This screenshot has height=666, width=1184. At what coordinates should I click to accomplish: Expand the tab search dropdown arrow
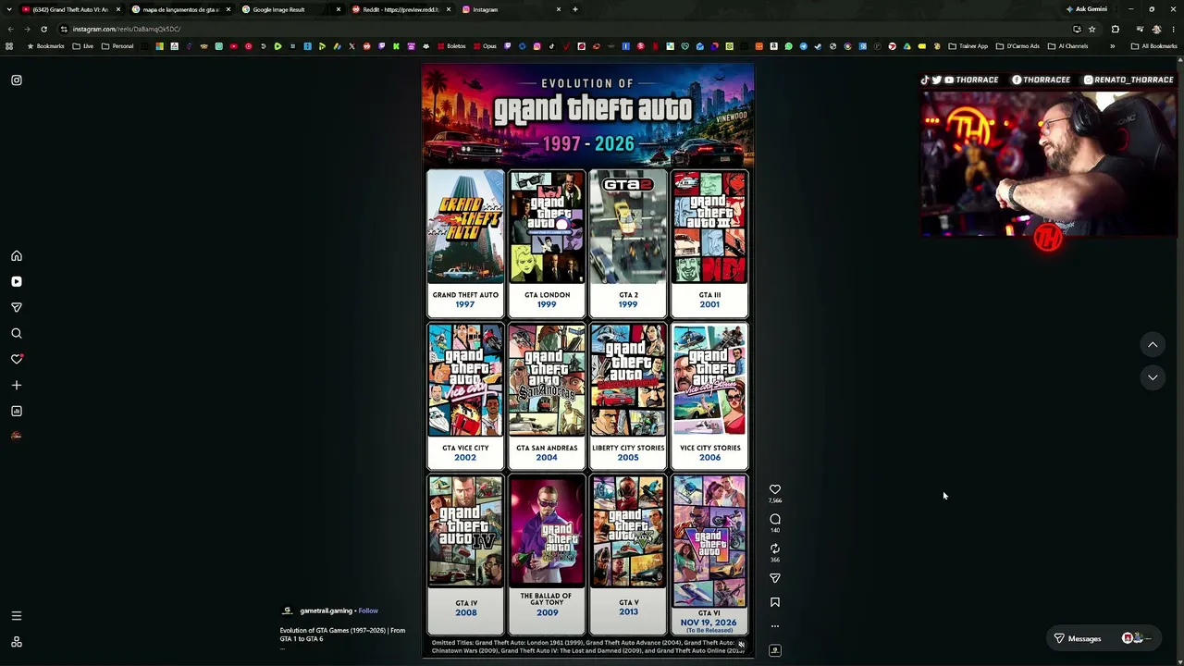click(9, 9)
